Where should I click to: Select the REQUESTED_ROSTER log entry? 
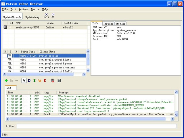pos(90,105)
